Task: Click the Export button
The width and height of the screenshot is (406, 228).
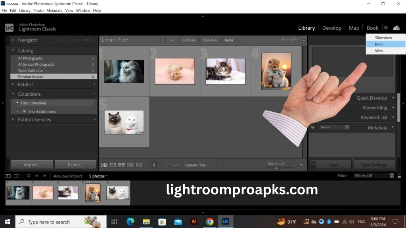Action: coord(76,164)
